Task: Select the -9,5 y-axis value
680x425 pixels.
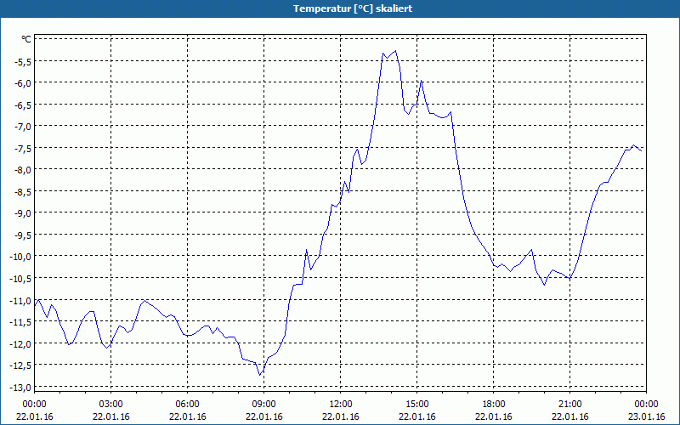Action: pyautogui.click(x=23, y=235)
